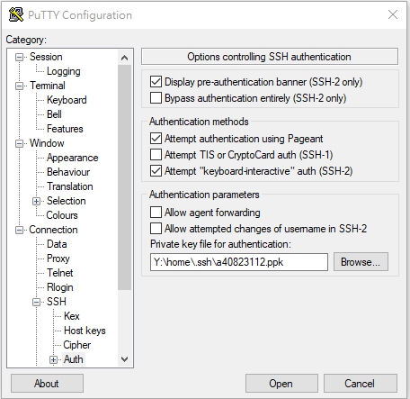This screenshot has width=410, height=399.
Task: Click the PuTTY icon in title bar
Action: pyautogui.click(x=16, y=14)
